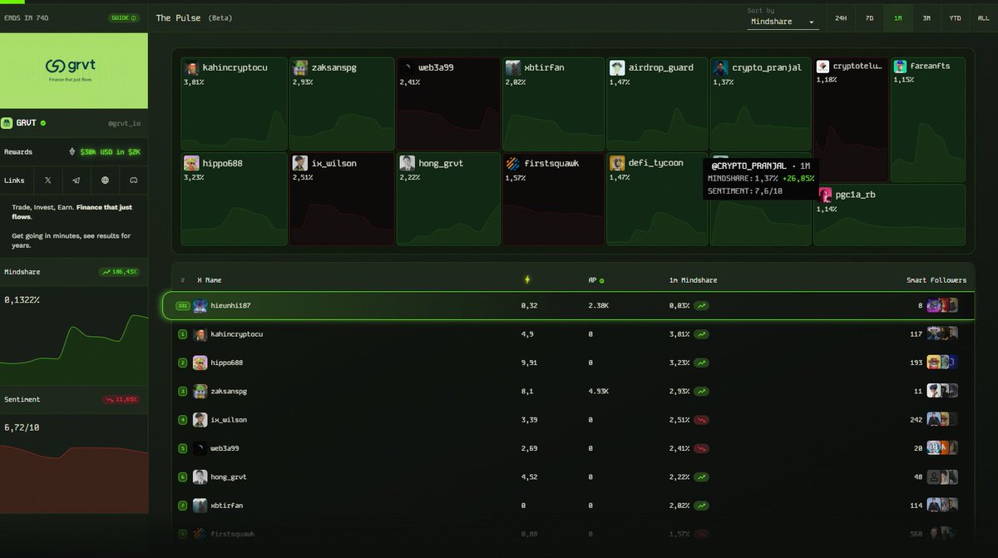
Task: Click the downward trend badge in web3a99's row
Action: click(x=702, y=448)
